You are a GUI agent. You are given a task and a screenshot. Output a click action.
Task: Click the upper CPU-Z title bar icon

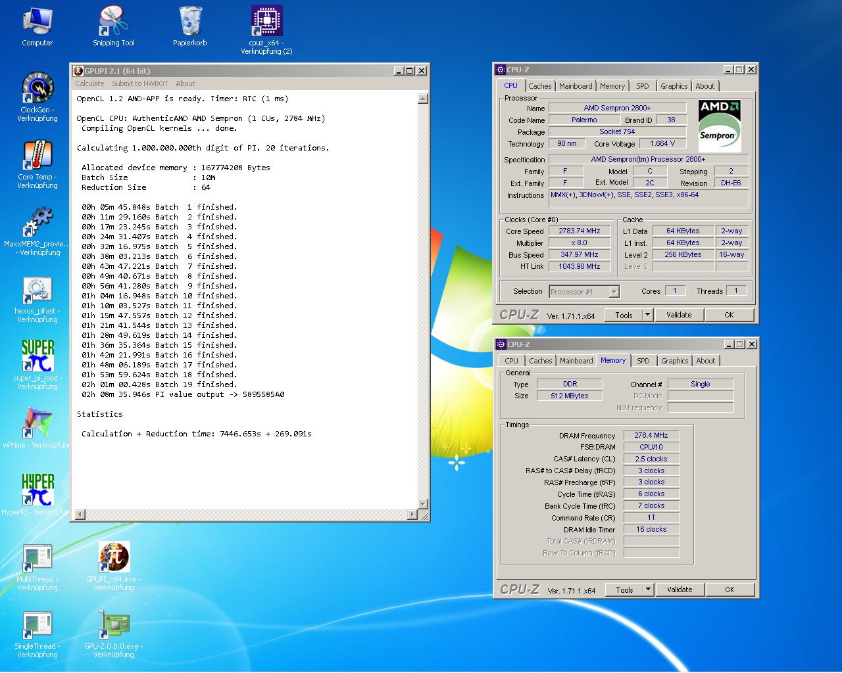[x=501, y=70]
